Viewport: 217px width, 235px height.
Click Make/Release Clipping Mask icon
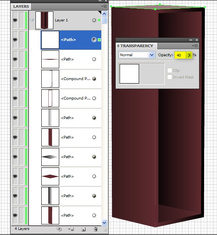[x=59, y=229]
